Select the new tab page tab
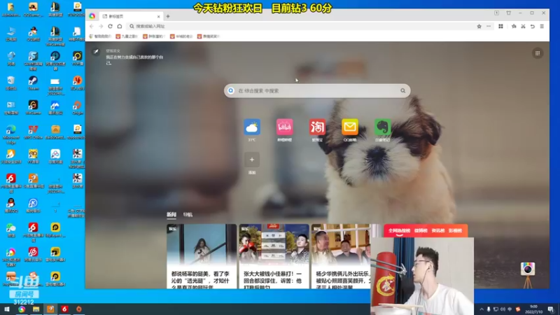 130,16
